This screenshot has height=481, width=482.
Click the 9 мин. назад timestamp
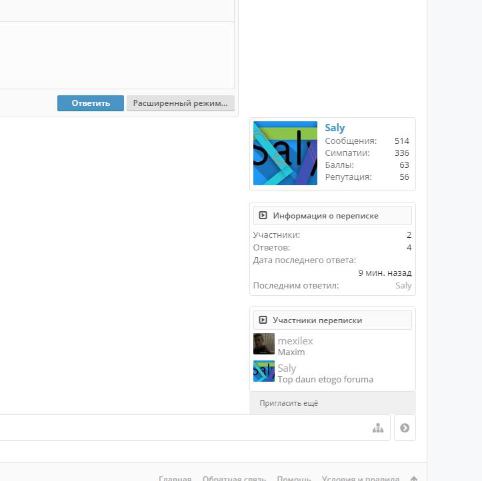pos(385,272)
